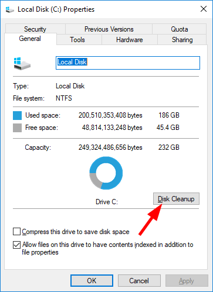Open the Hardware tab
213x292 pixels.
(130, 40)
